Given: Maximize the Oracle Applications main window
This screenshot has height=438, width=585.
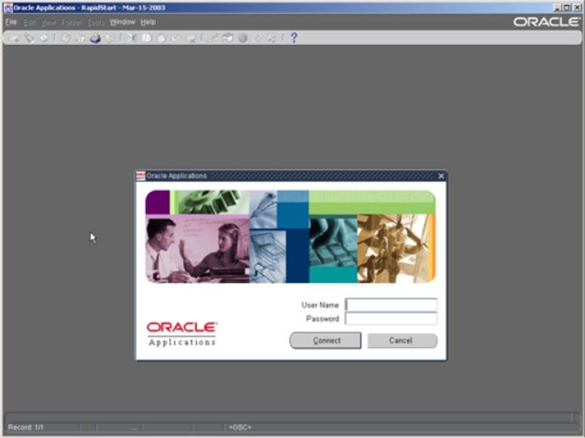Looking at the screenshot, I should (567, 7).
